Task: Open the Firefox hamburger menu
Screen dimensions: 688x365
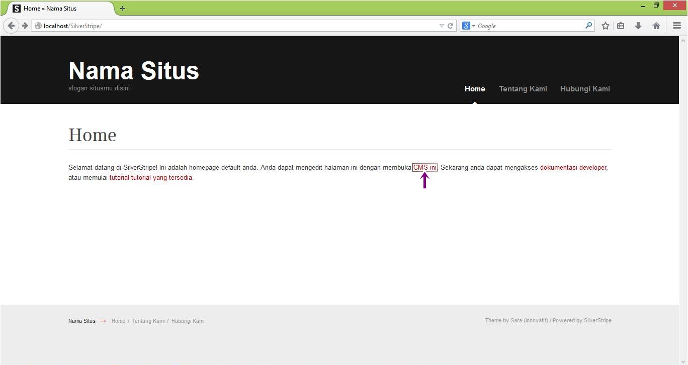Action: 677,26
